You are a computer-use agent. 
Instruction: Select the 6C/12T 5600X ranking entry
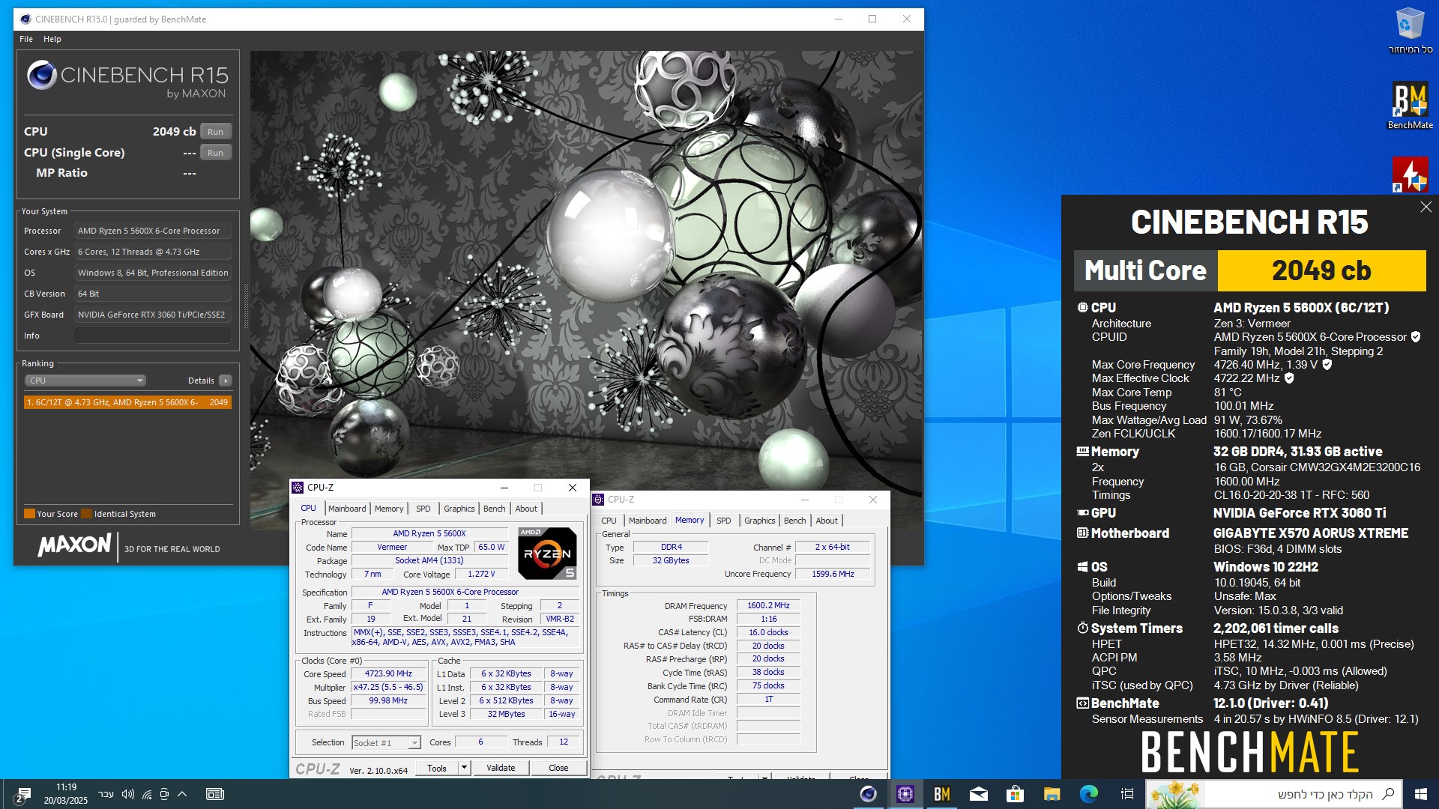tap(127, 402)
